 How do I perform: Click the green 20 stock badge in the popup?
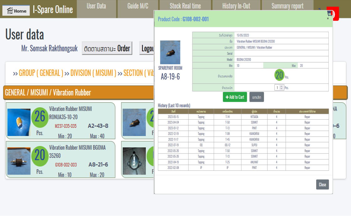point(279,75)
